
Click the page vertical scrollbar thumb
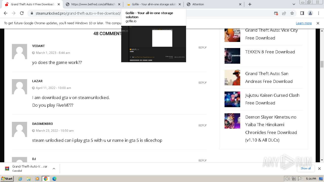click(322, 64)
